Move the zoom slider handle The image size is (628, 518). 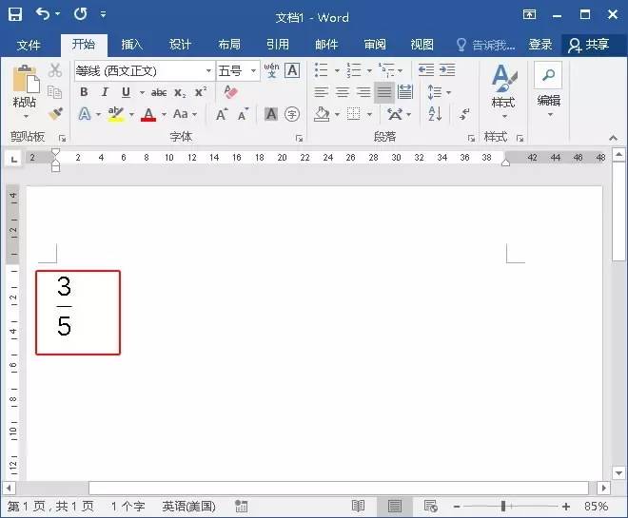pyautogui.click(x=503, y=507)
